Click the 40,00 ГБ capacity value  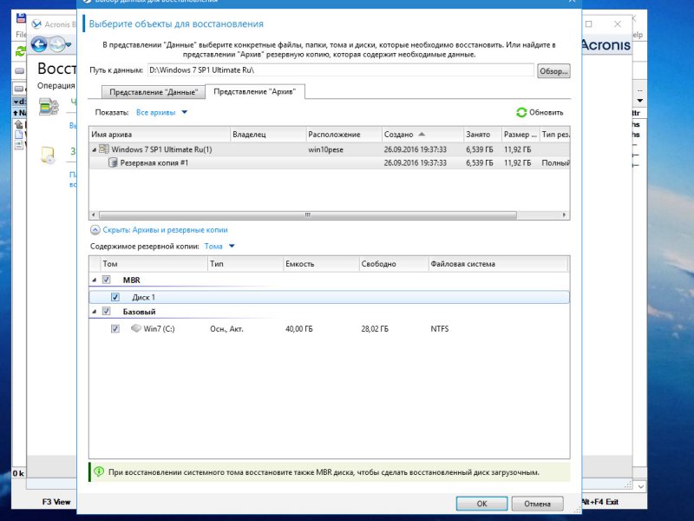[x=299, y=329]
